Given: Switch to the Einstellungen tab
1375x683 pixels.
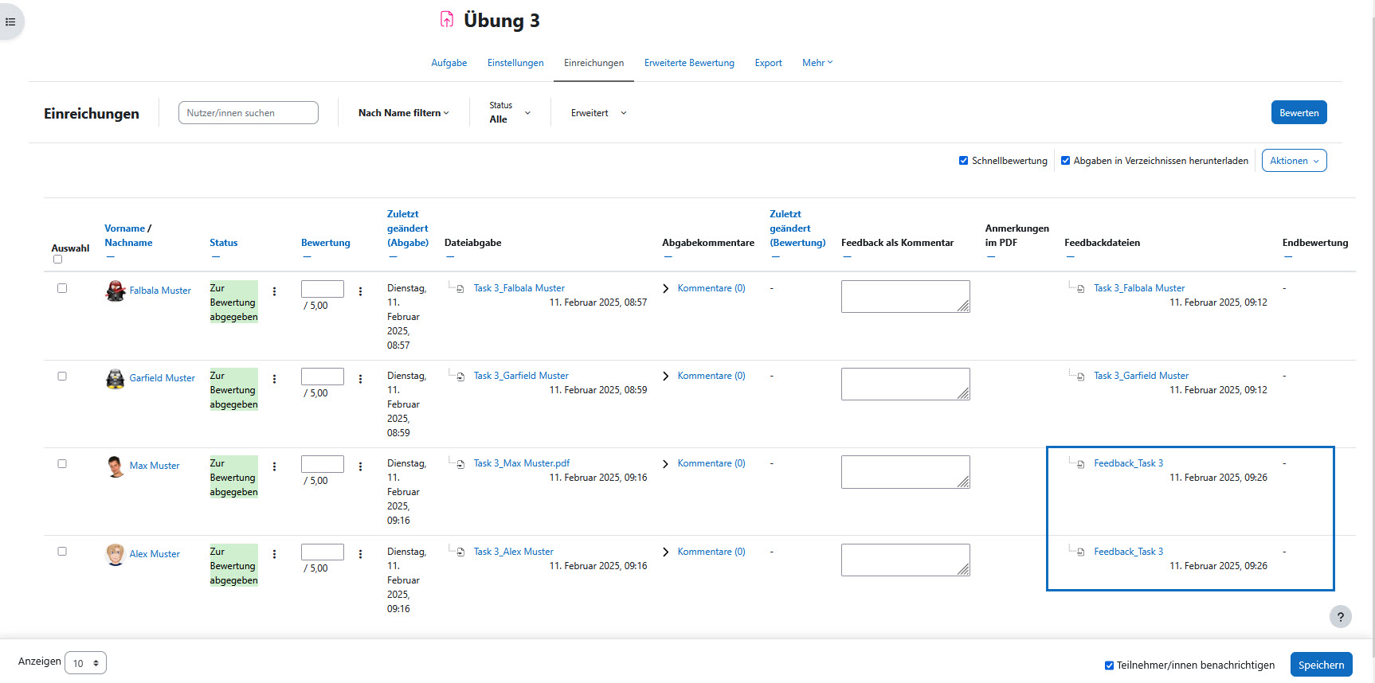Looking at the screenshot, I should pos(515,63).
